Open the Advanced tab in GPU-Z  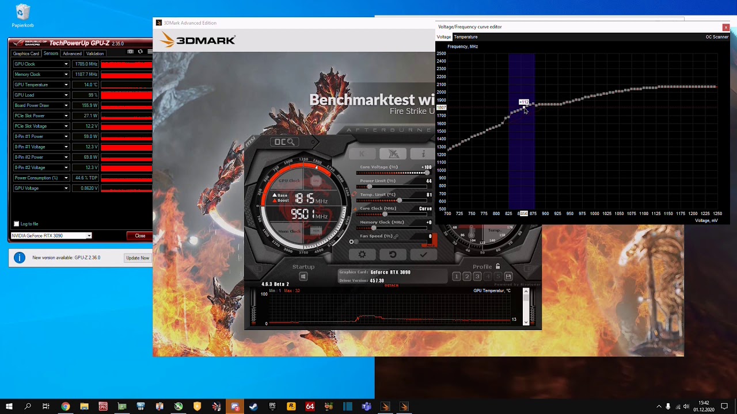click(x=72, y=53)
